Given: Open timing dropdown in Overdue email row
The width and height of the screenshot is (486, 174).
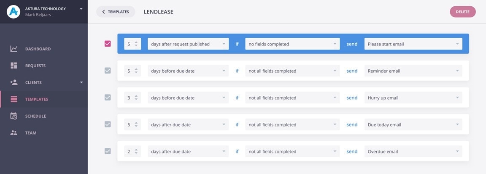Looking at the screenshot, I should 188,151.
